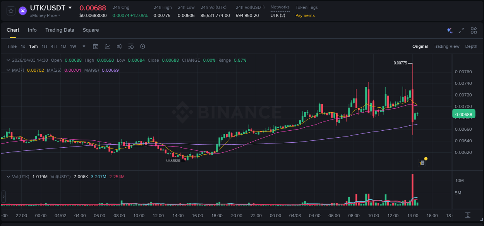
Task: Click the highlighted 0.00688 price label
Action: click(464, 114)
